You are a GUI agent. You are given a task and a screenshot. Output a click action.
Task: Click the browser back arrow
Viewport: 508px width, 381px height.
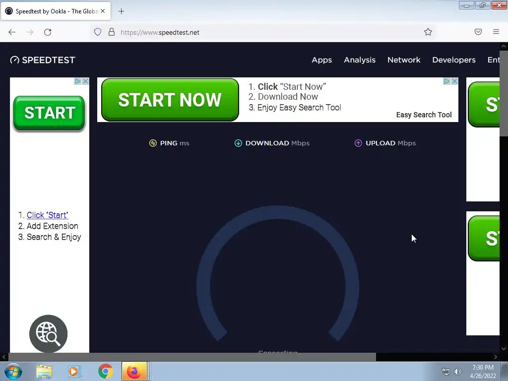coord(12,32)
